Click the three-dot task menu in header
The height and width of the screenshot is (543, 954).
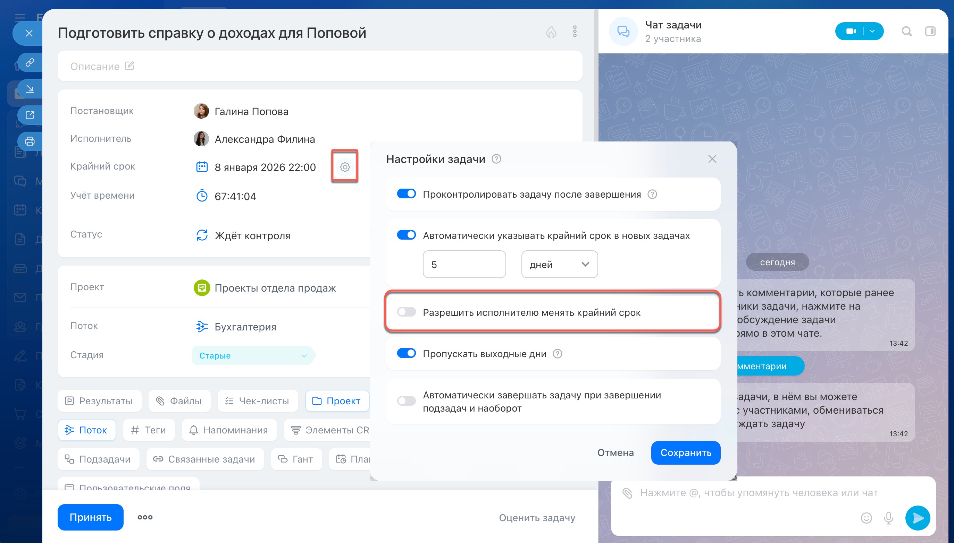[575, 32]
